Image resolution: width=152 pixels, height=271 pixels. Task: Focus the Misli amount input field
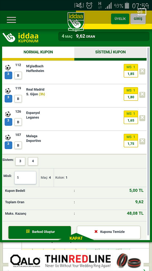pyautogui.click(x=25, y=178)
